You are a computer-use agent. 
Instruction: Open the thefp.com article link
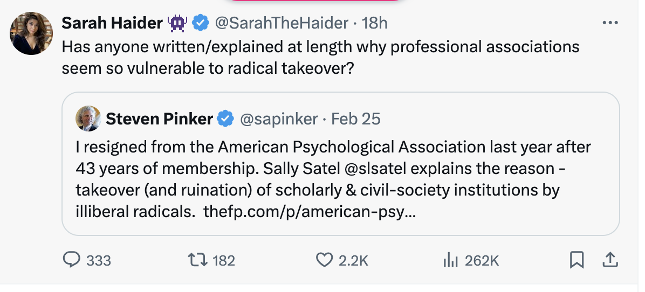pyautogui.click(x=309, y=212)
